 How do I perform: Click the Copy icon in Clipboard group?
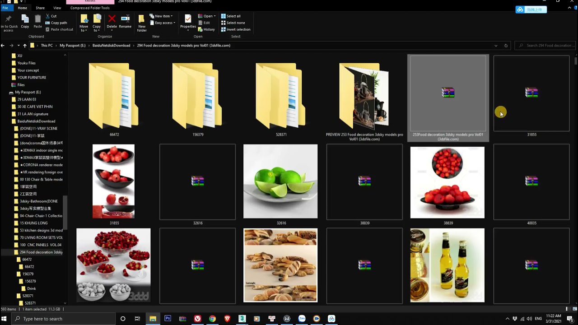pyautogui.click(x=25, y=19)
